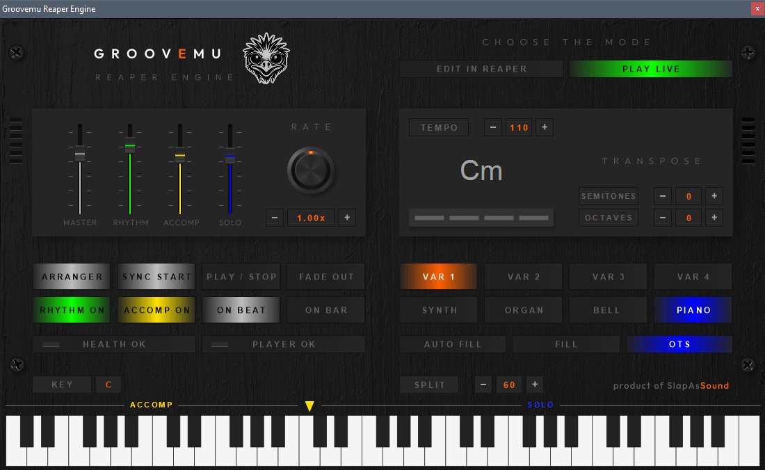Click the Accomp volume fader
Viewport: 765px width, 470px height.
(x=180, y=155)
